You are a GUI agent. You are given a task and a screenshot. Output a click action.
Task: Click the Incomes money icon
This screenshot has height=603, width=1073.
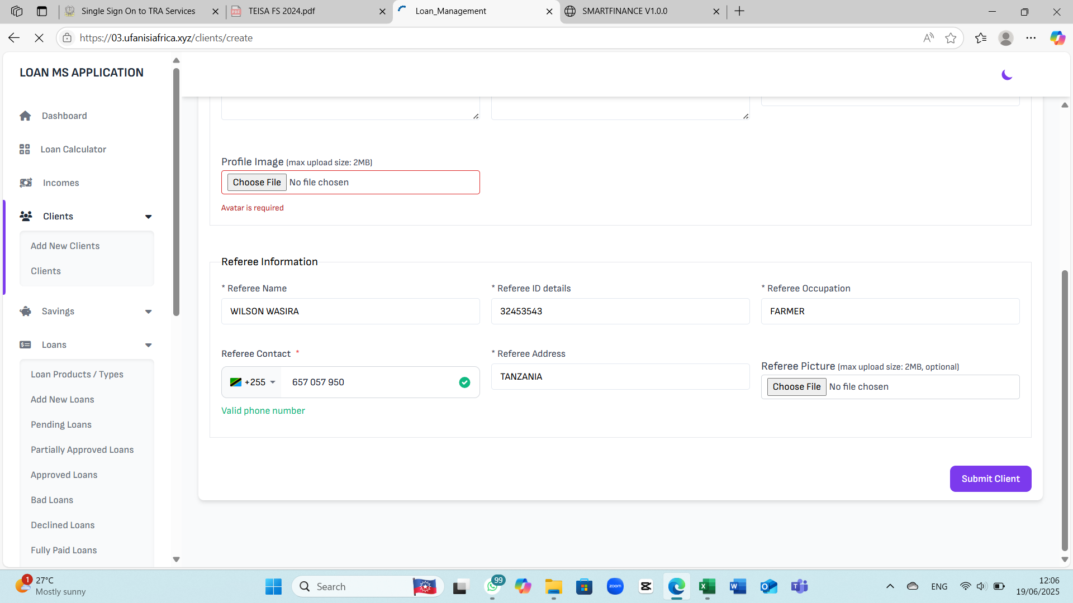pyautogui.click(x=26, y=183)
